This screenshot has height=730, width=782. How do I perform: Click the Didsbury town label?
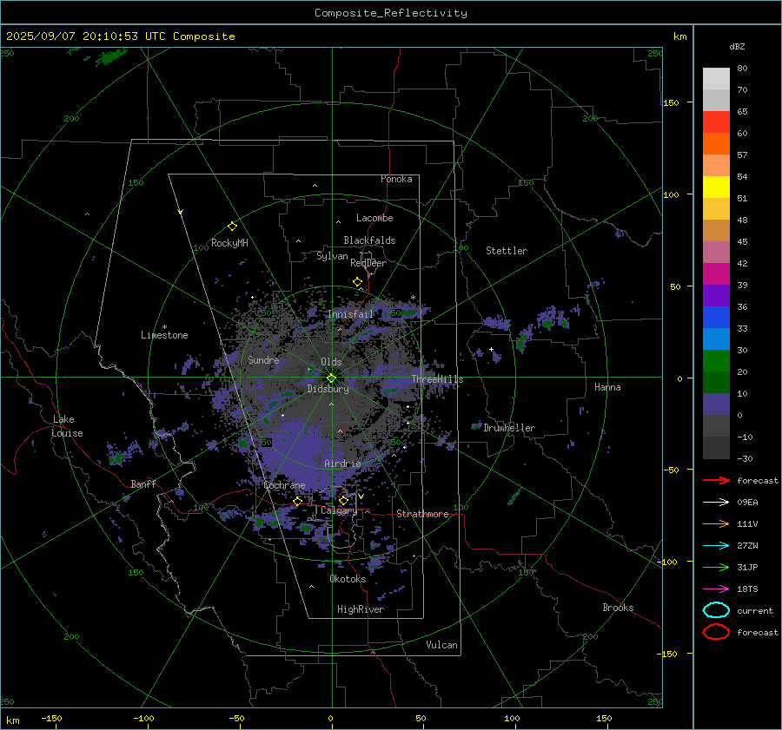pos(328,389)
